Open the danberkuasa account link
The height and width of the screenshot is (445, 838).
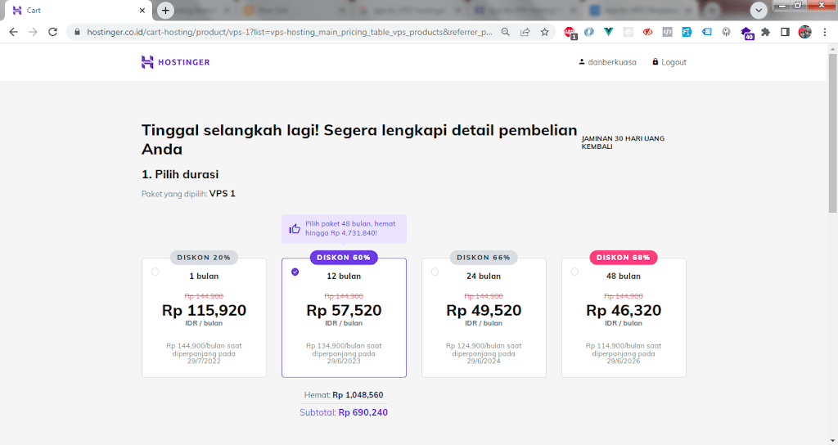tap(608, 62)
